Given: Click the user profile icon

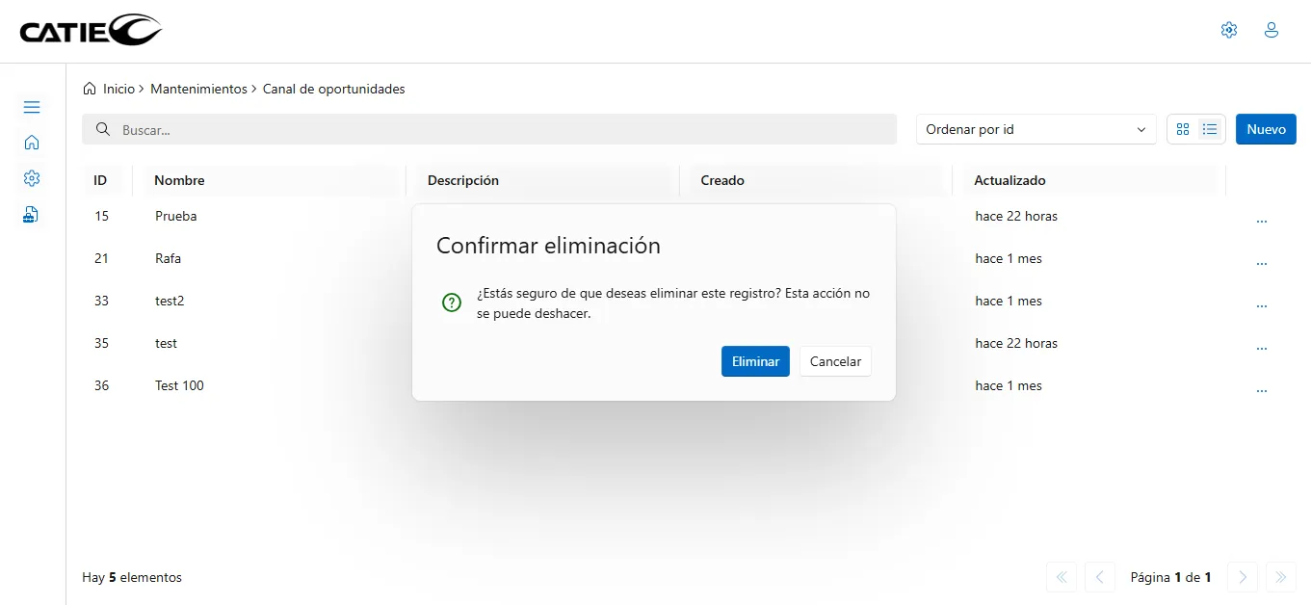Looking at the screenshot, I should tap(1271, 30).
